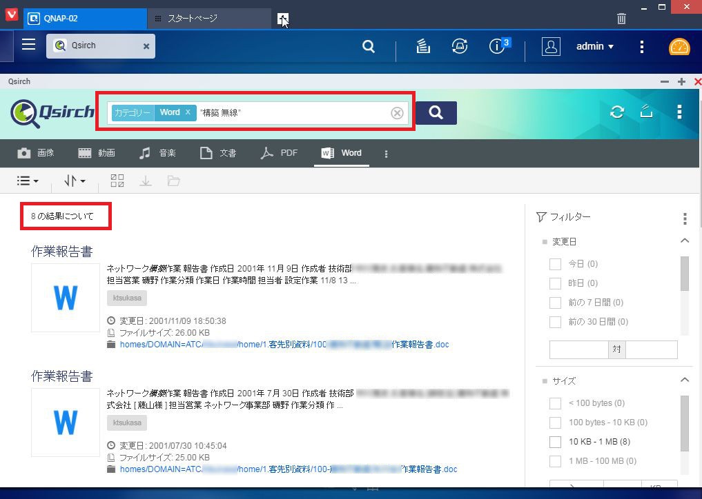The height and width of the screenshot is (499, 702).
Task: Check the 昨日 (0) filter
Action: click(x=555, y=283)
